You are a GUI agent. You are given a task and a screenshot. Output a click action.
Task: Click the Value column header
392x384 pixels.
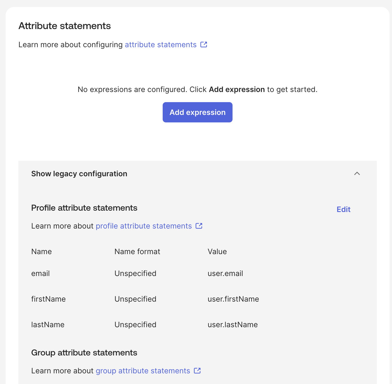[217, 252]
